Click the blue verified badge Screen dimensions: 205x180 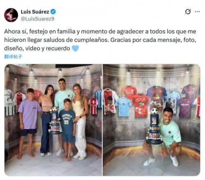point(53,12)
